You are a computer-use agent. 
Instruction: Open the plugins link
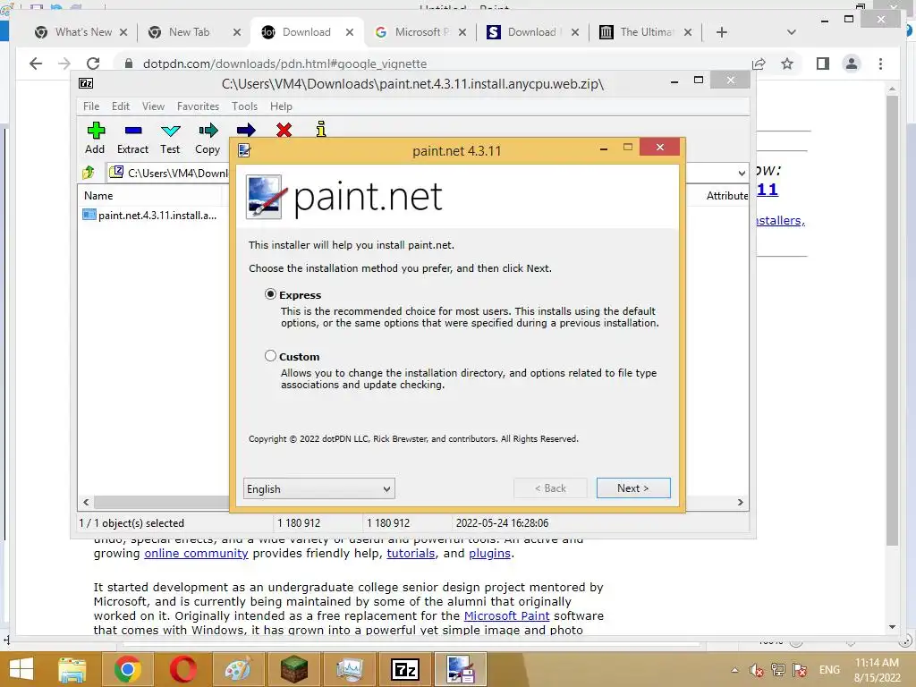489,553
